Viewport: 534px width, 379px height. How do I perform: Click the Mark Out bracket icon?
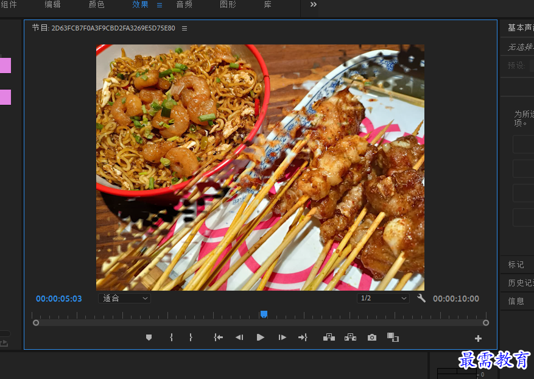pos(191,338)
